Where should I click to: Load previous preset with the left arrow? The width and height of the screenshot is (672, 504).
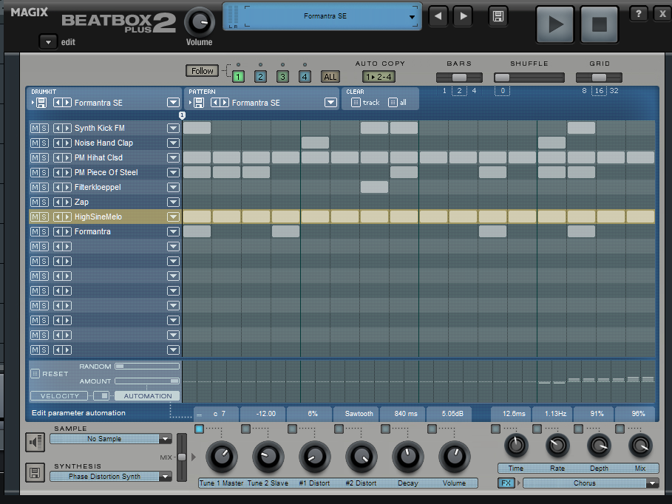pyautogui.click(x=438, y=16)
